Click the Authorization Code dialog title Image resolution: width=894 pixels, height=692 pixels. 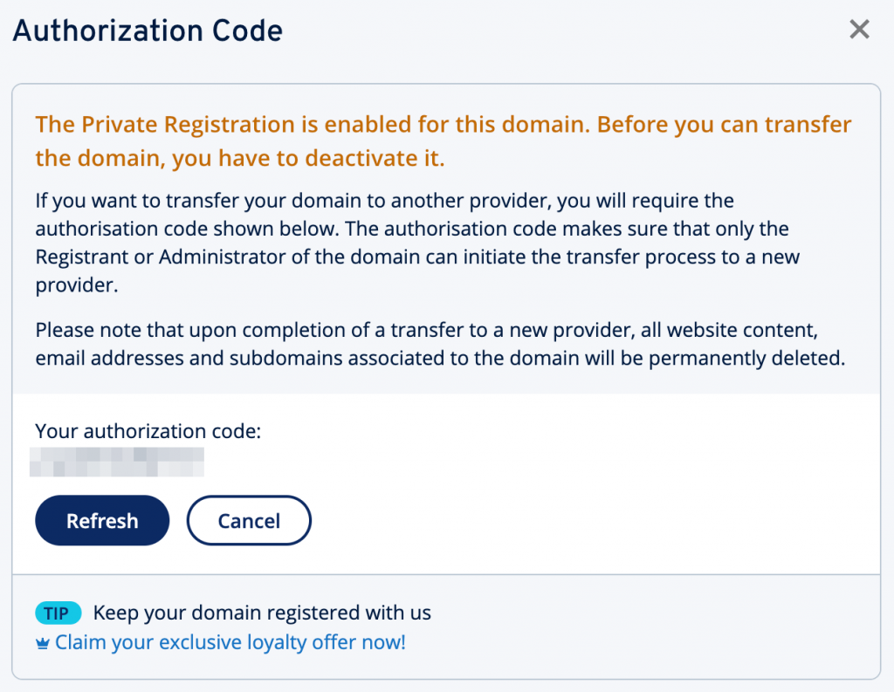click(147, 31)
